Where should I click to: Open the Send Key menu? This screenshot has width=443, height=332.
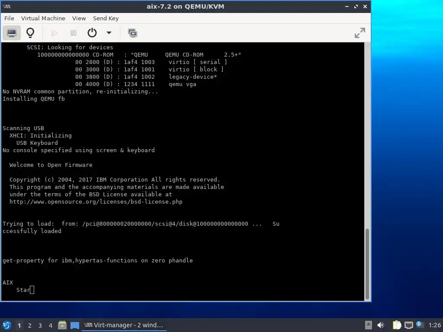click(106, 18)
